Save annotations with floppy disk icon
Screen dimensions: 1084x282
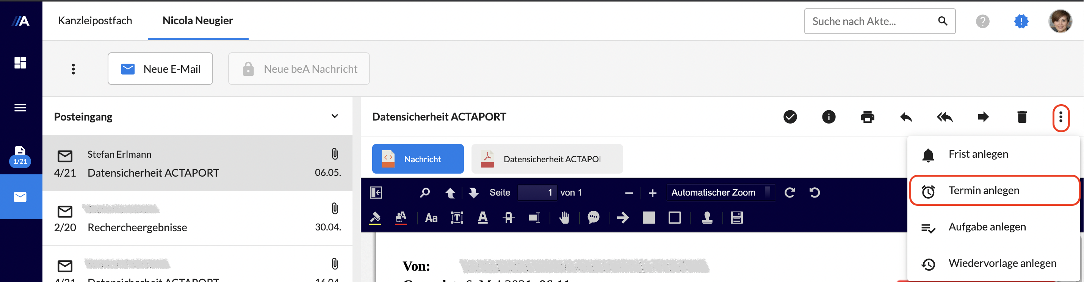point(736,218)
